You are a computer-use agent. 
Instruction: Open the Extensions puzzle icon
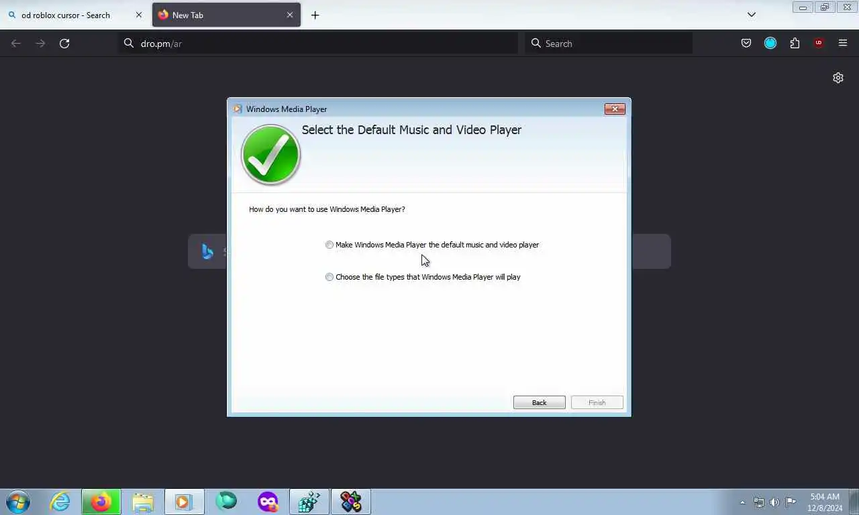coord(795,43)
